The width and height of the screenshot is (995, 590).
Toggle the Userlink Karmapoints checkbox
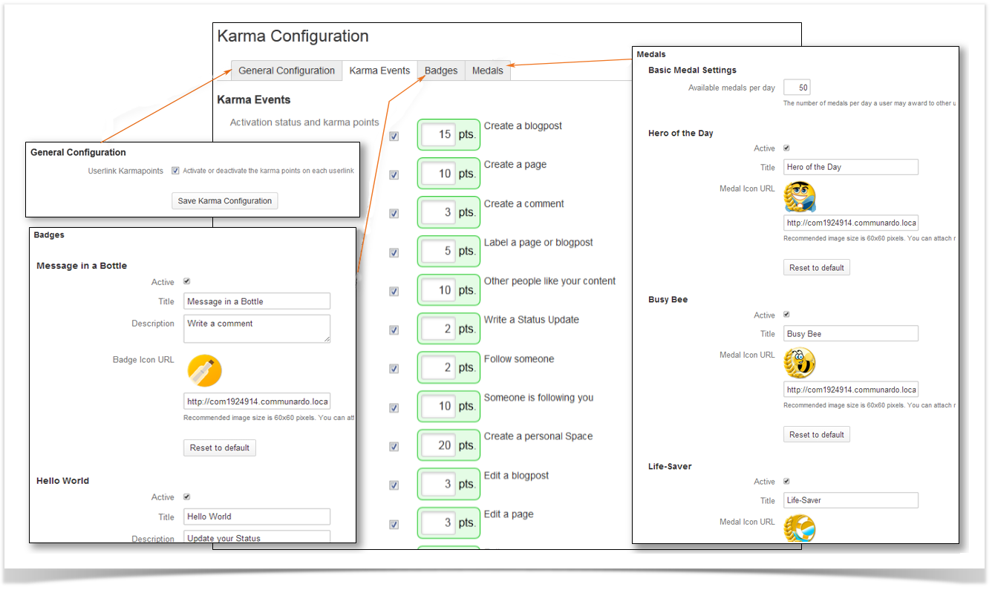pyautogui.click(x=175, y=171)
